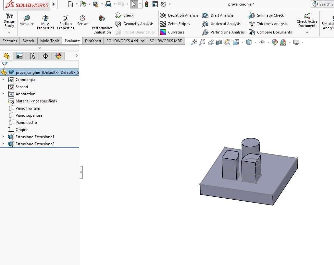Toggle Curvature display

tap(172, 32)
